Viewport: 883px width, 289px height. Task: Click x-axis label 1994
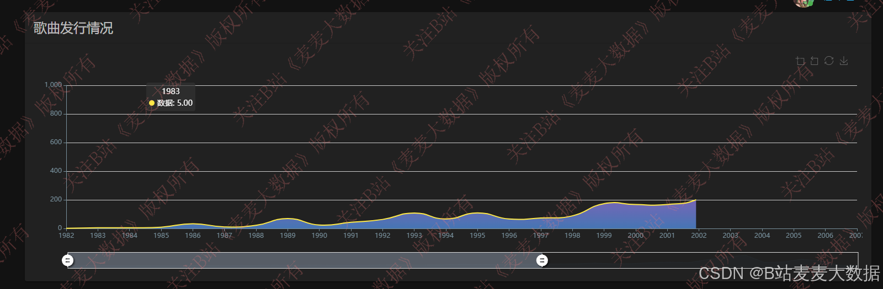coord(446,235)
